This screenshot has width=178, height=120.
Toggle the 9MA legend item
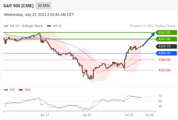(25, 90)
